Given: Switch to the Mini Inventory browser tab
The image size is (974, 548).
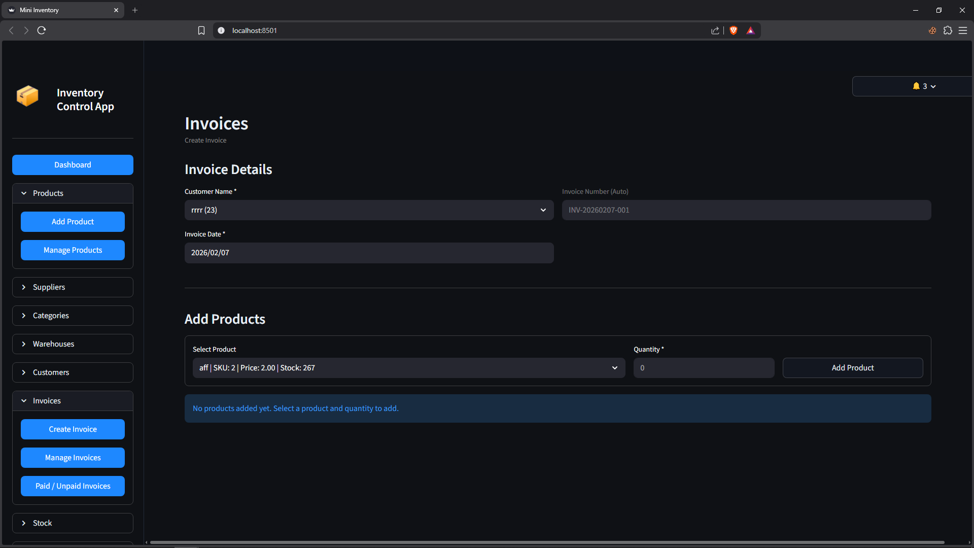Looking at the screenshot, I should tap(61, 10).
